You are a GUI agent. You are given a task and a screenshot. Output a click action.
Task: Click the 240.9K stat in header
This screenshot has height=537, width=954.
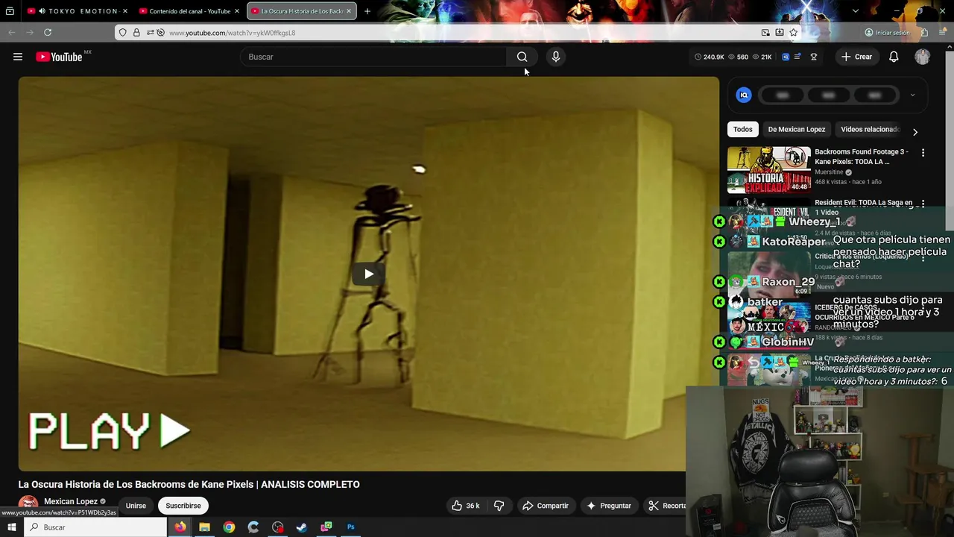[710, 57]
